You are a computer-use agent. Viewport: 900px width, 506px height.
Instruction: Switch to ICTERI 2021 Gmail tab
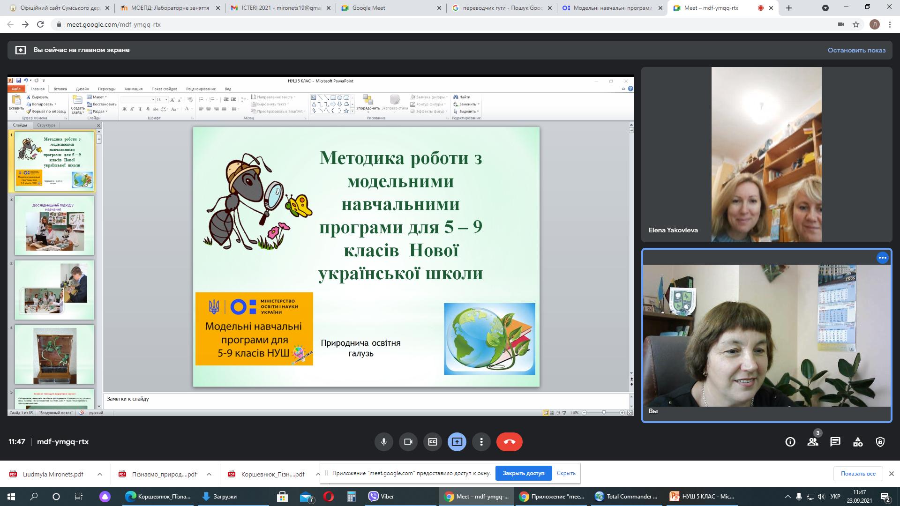point(280,8)
